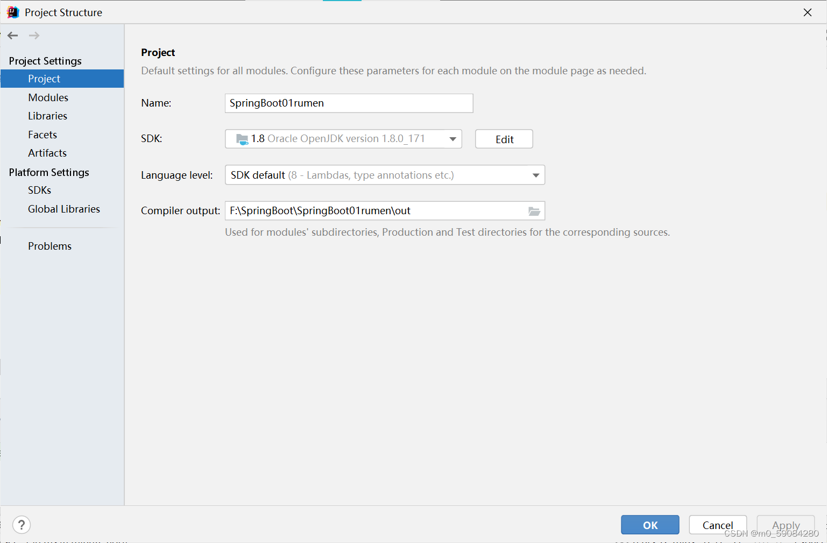827x543 pixels.
Task: Select SDKs under Platform Settings
Action: tap(39, 190)
